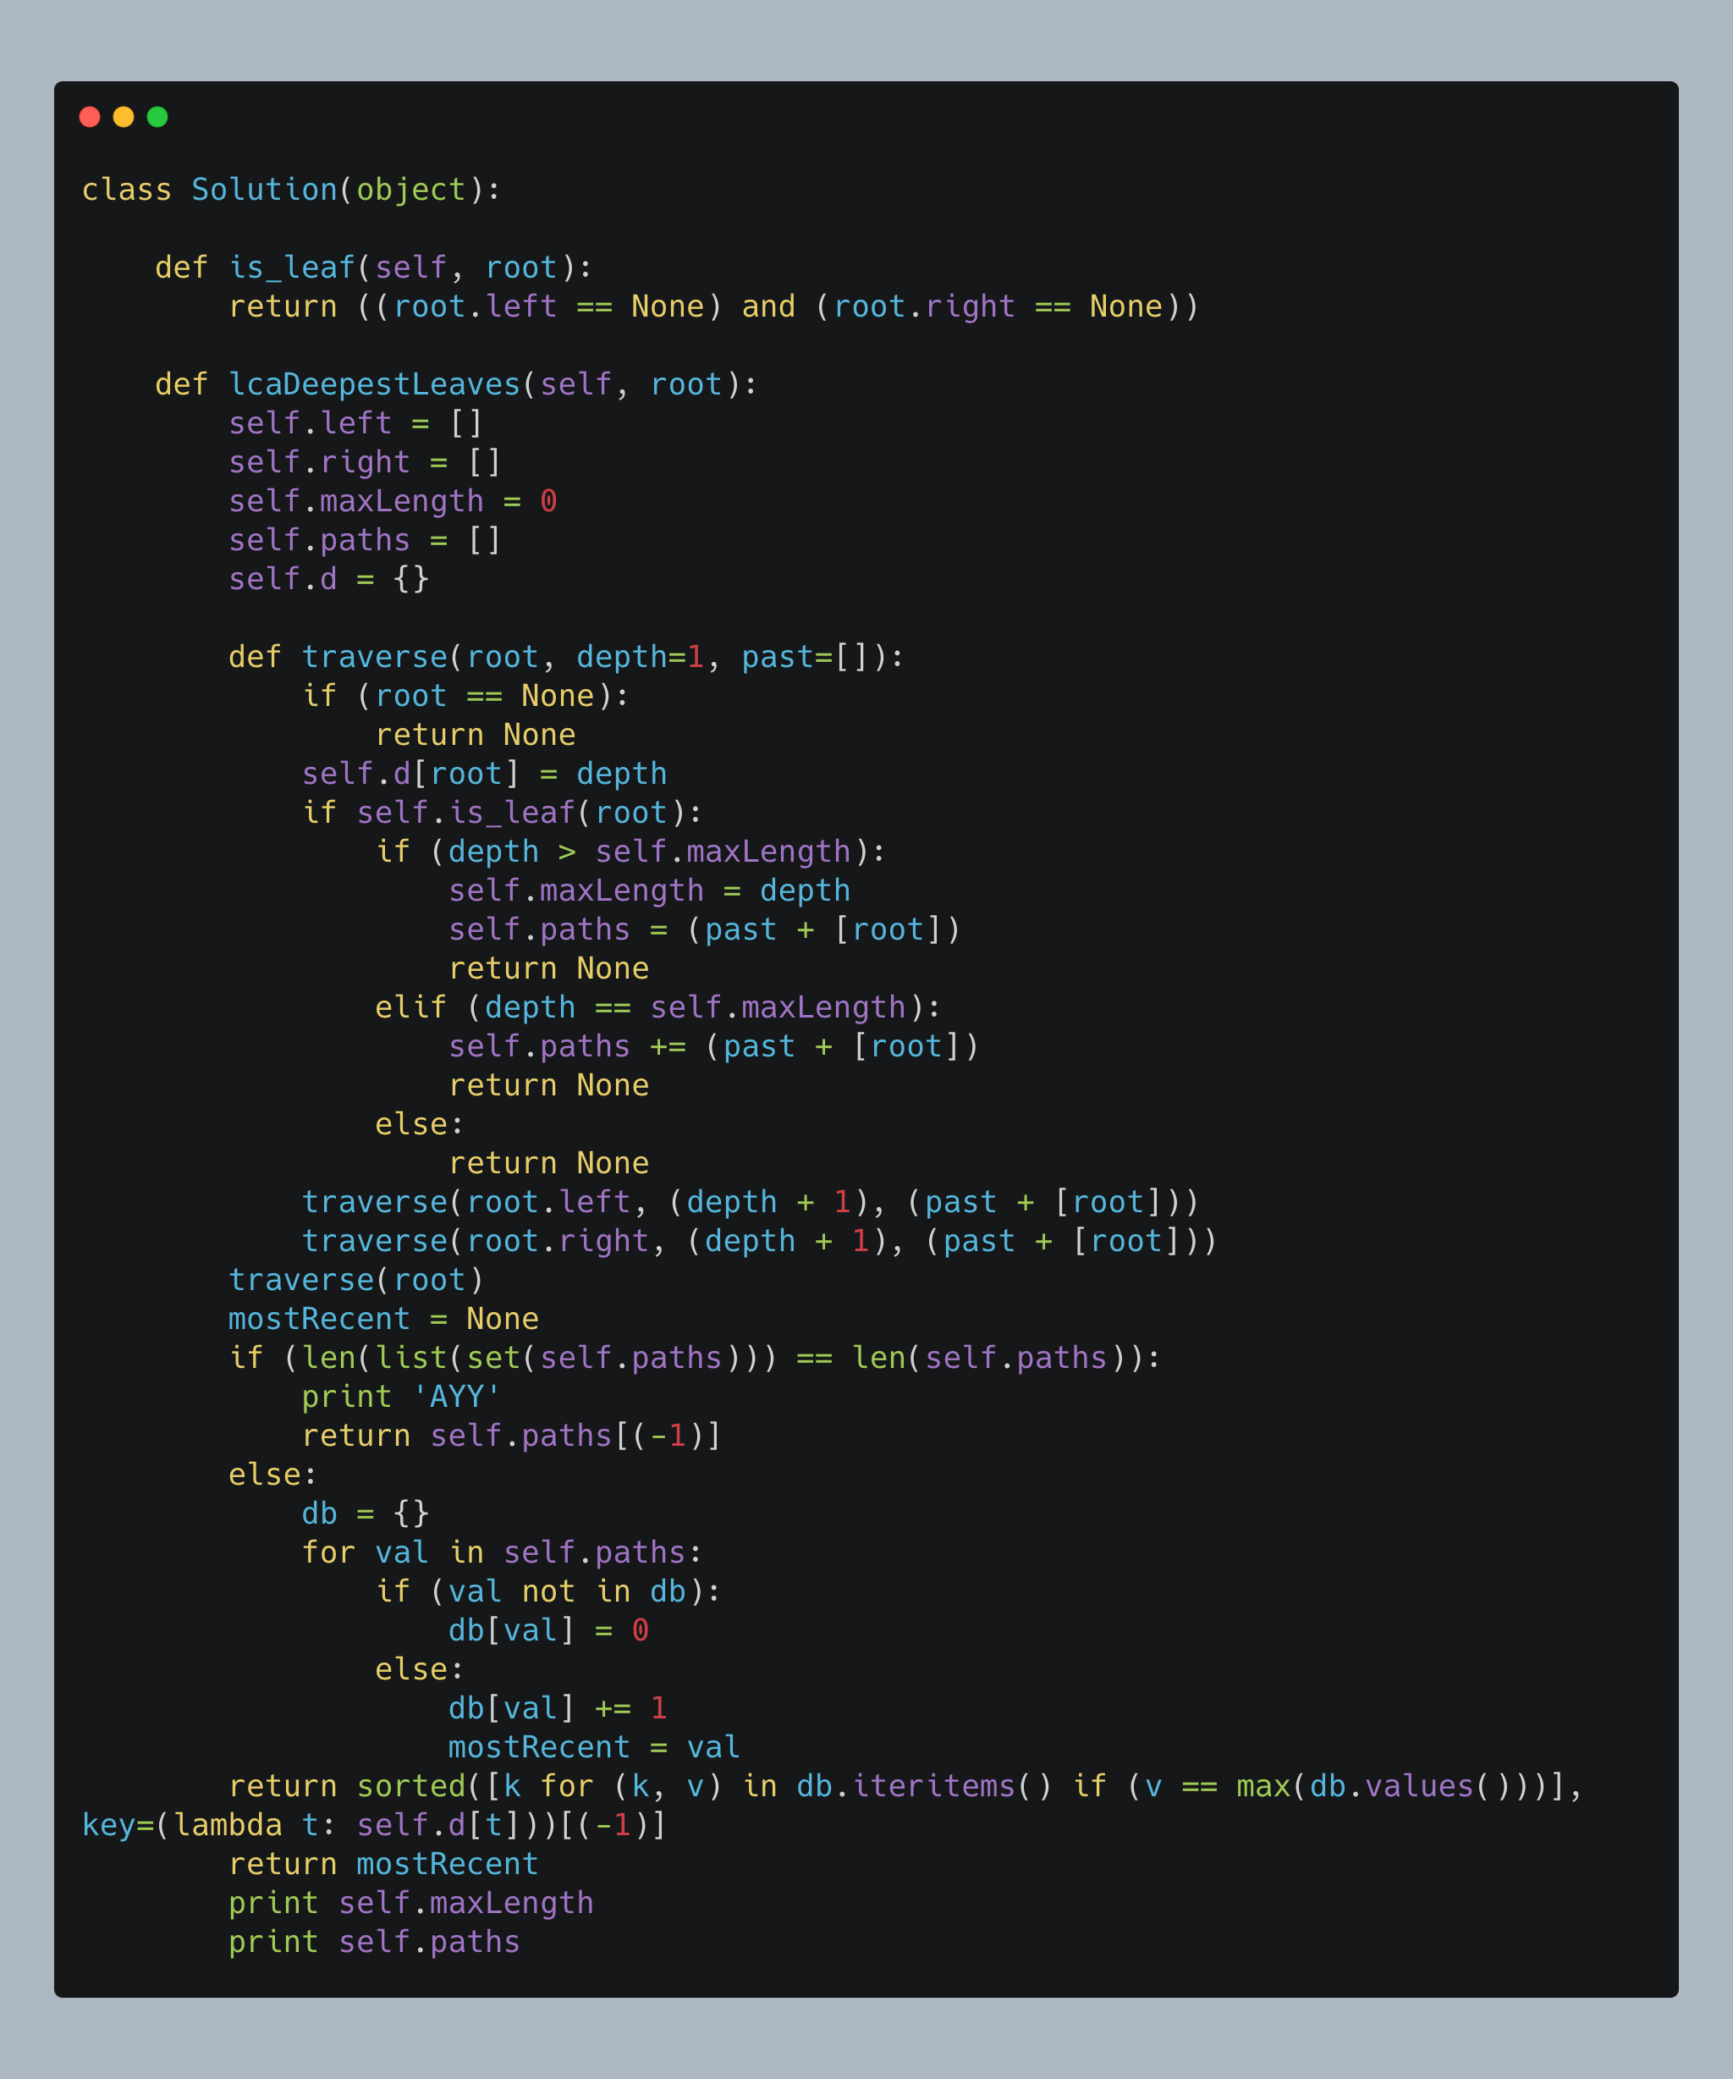The width and height of the screenshot is (1733, 2079).
Task: Click the red close dot
Action: coord(90,117)
